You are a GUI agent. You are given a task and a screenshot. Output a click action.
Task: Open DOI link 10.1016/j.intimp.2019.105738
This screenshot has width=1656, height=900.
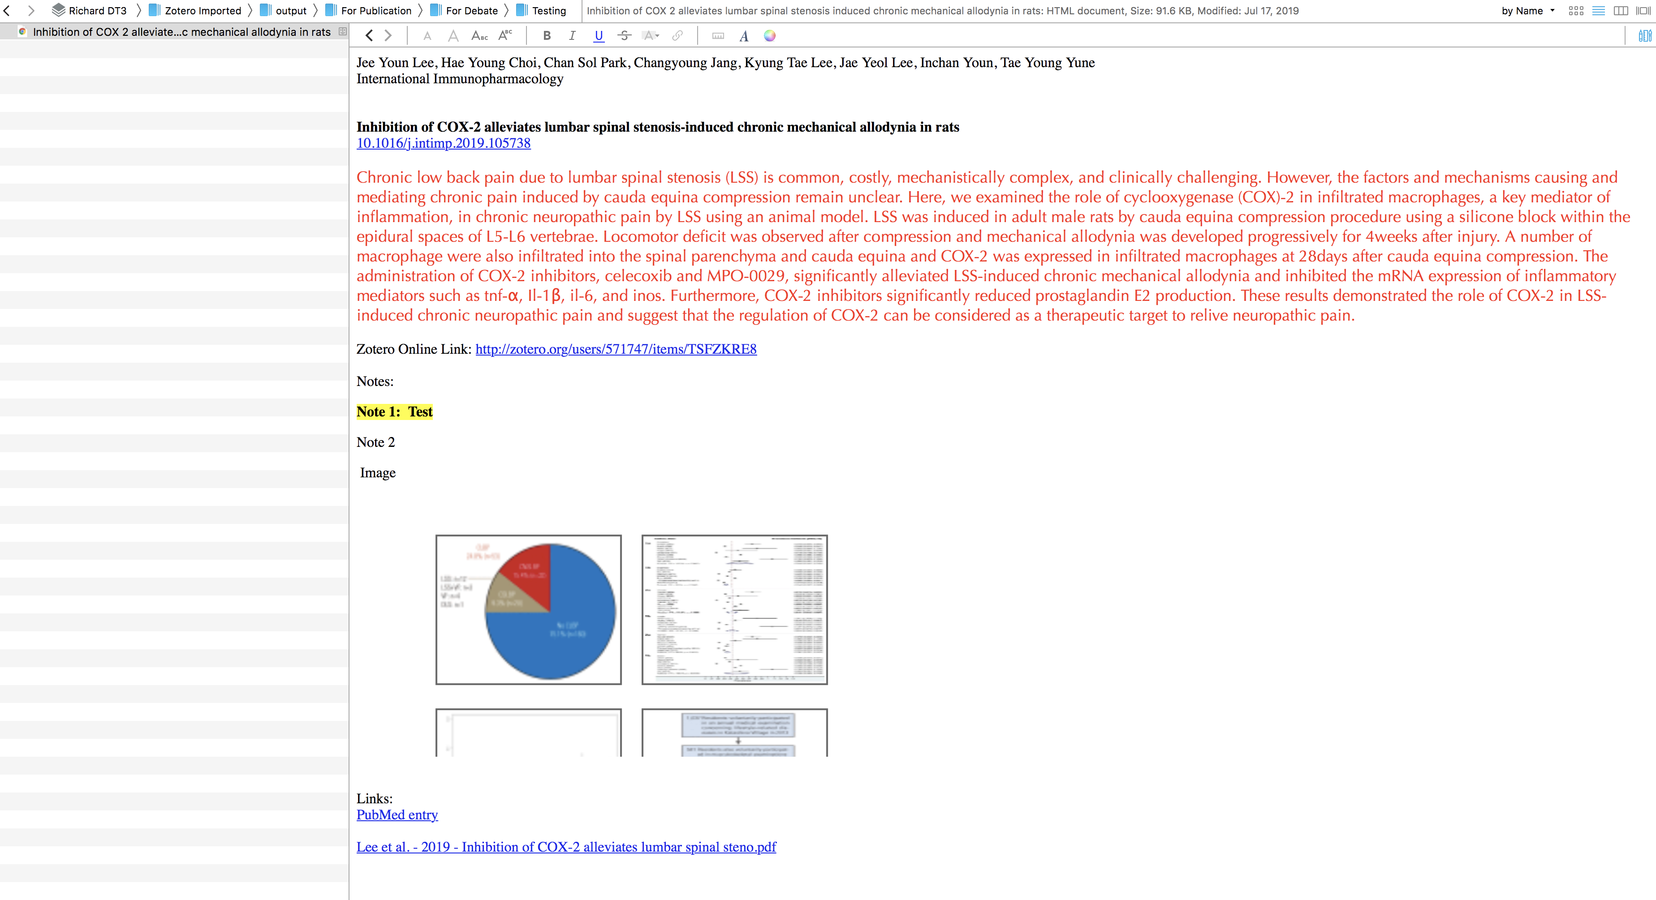click(444, 143)
